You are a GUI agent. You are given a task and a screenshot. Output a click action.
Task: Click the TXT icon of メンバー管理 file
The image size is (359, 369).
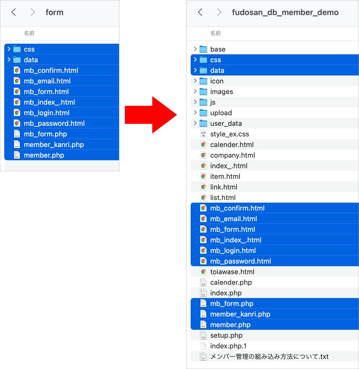(x=203, y=357)
